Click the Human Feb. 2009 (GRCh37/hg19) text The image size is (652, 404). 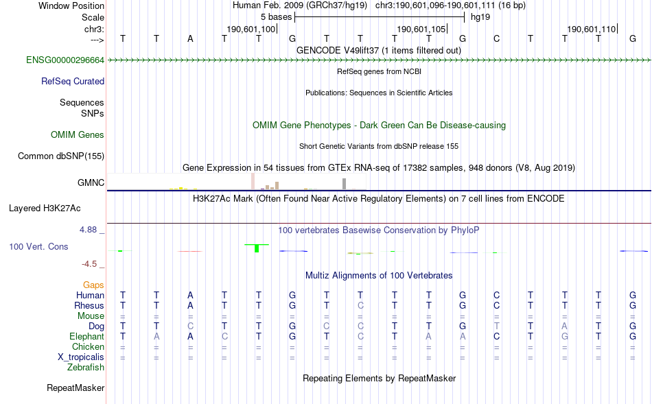pyautogui.click(x=300, y=5)
